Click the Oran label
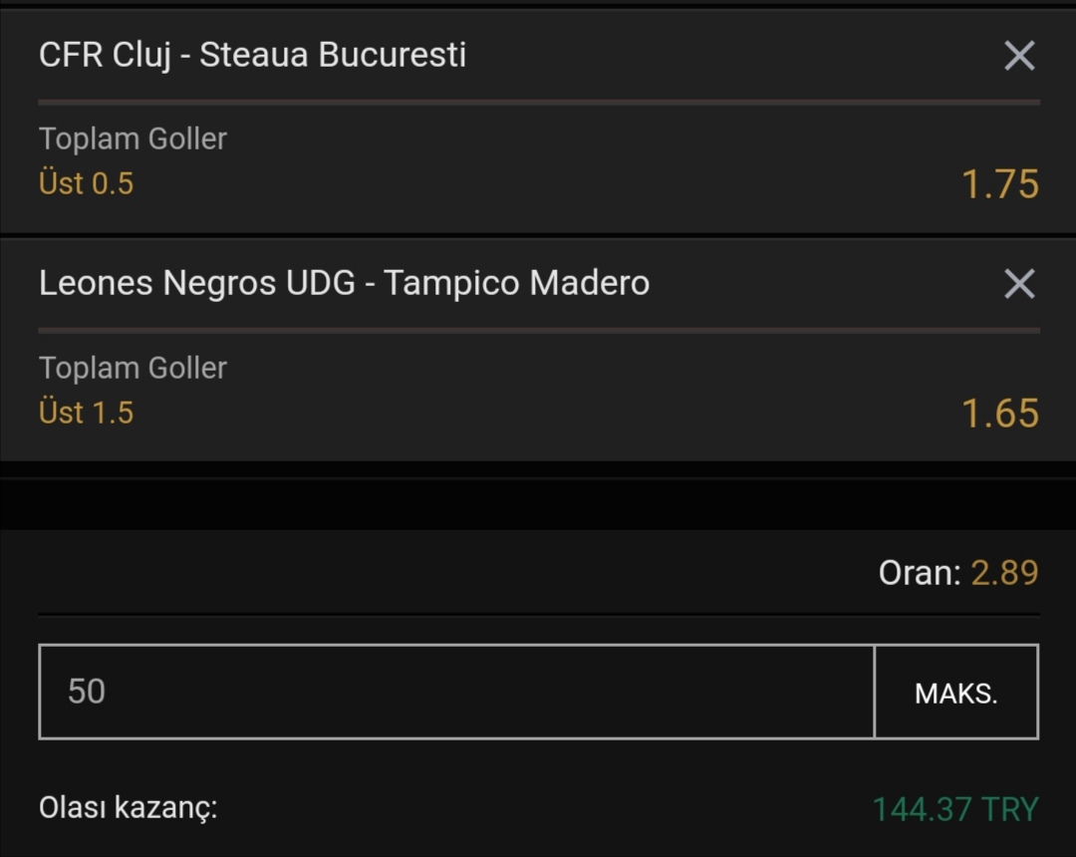Screen dimensions: 1076x857 (920, 572)
